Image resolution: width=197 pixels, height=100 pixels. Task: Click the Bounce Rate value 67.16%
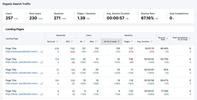(x=147, y=18)
